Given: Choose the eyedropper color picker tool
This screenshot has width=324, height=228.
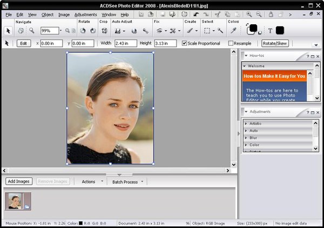Looking at the screenshot, I should (x=233, y=31).
